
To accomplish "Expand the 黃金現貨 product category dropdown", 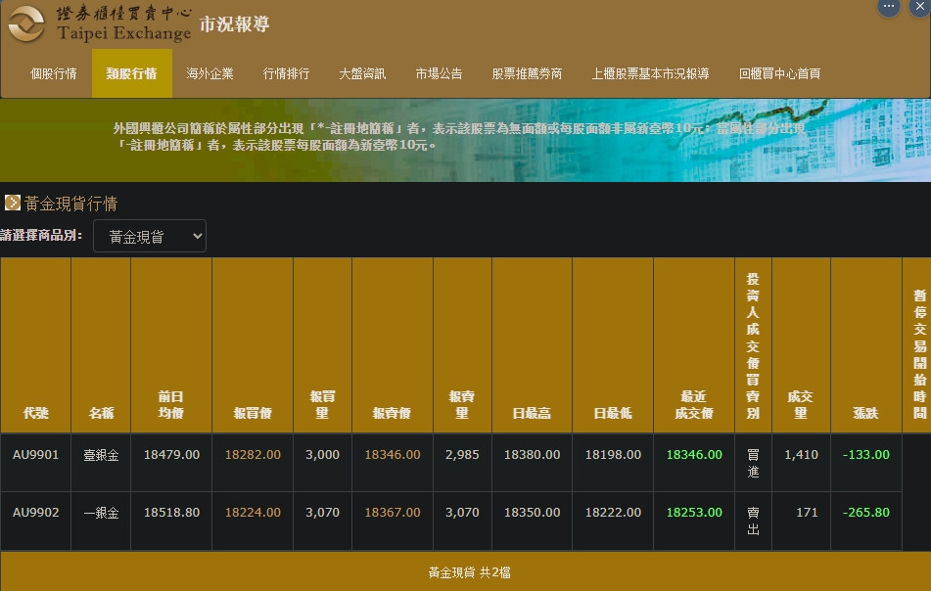I will coord(150,236).
